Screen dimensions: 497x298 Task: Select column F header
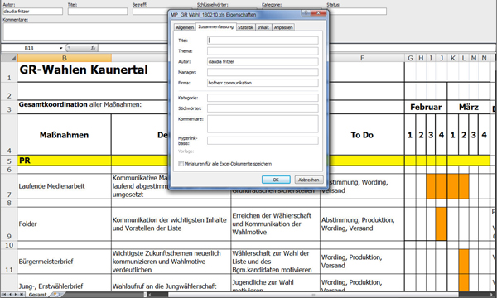click(362, 58)
